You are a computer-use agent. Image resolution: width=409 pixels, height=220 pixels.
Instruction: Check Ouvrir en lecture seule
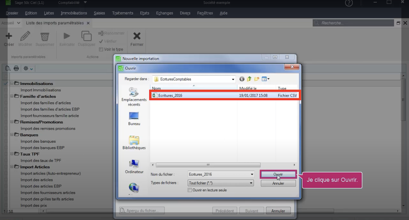coord(190,190)
